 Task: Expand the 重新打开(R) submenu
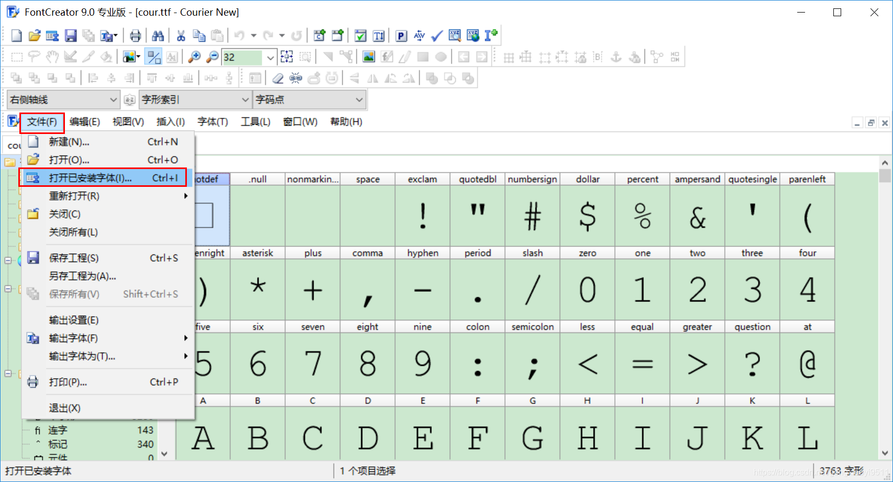pos(107,196)
